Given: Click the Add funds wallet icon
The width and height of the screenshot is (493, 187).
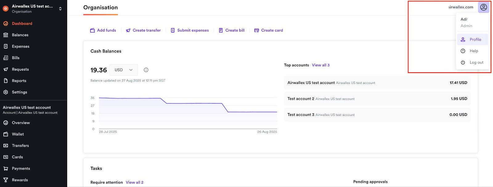Looking at the screenshot, I should click(92, 30).
